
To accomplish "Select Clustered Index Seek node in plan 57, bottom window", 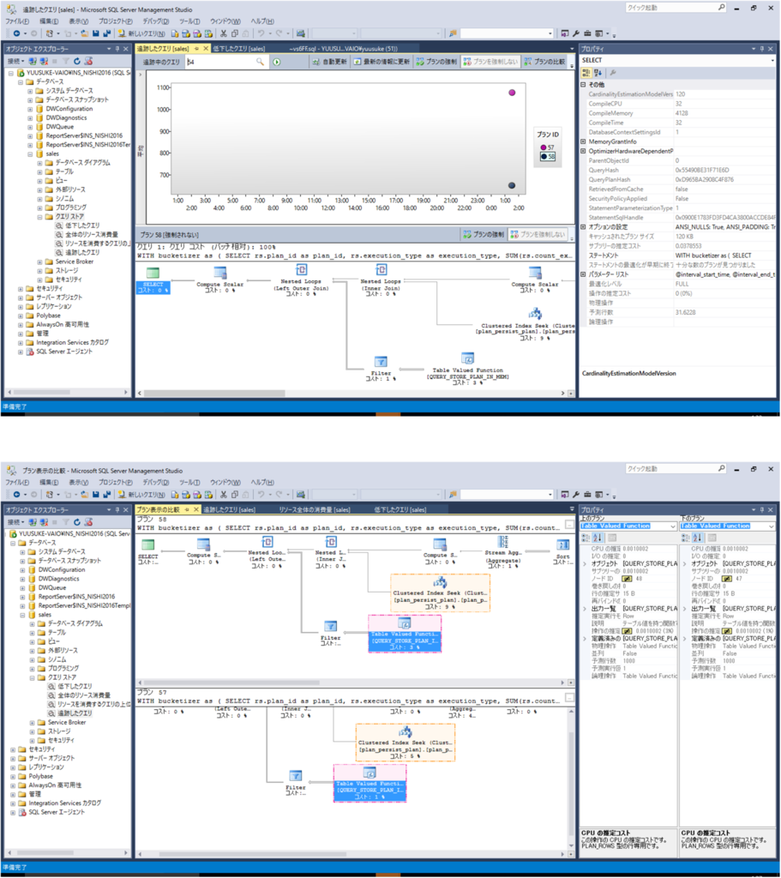I will 406,743.
